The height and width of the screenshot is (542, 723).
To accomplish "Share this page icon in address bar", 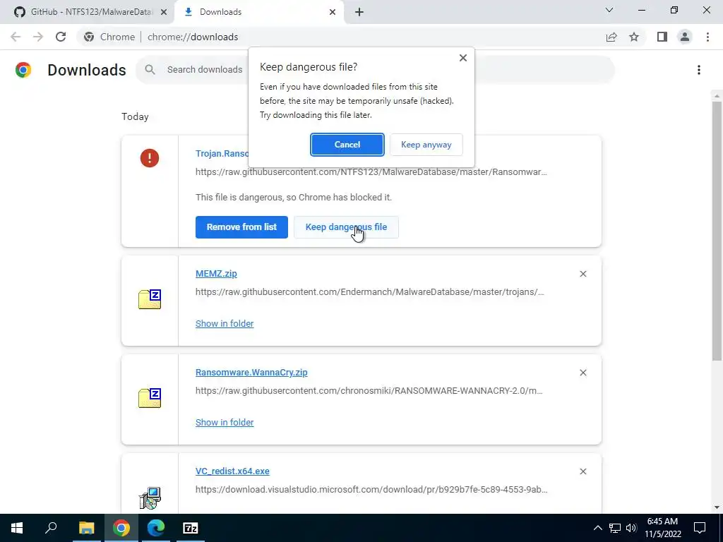I will coord(611,37).
